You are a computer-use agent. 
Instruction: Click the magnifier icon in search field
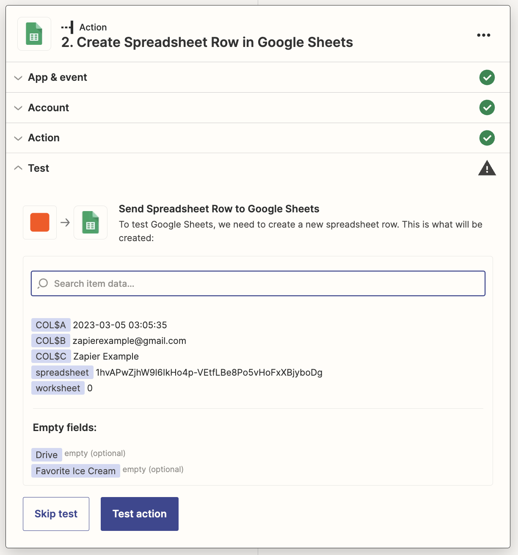pos(43,283)
